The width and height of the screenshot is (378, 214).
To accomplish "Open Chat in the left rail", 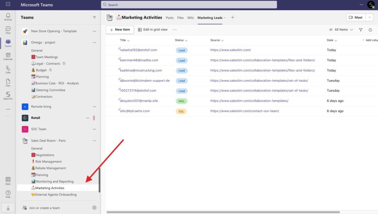I will (8, 30).
